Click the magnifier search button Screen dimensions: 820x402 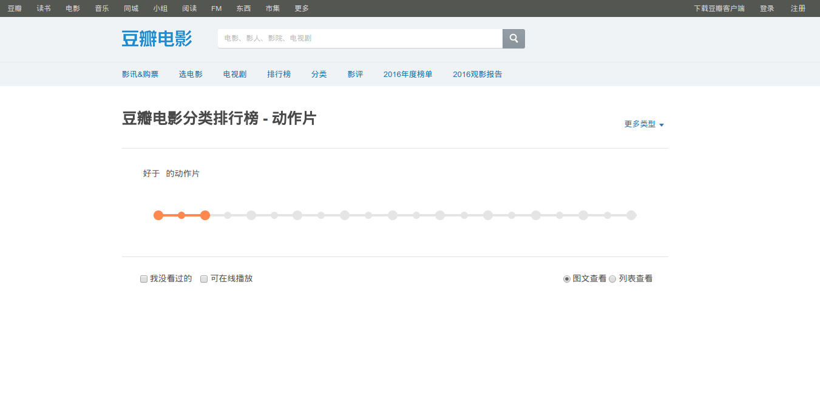point(513,39)
